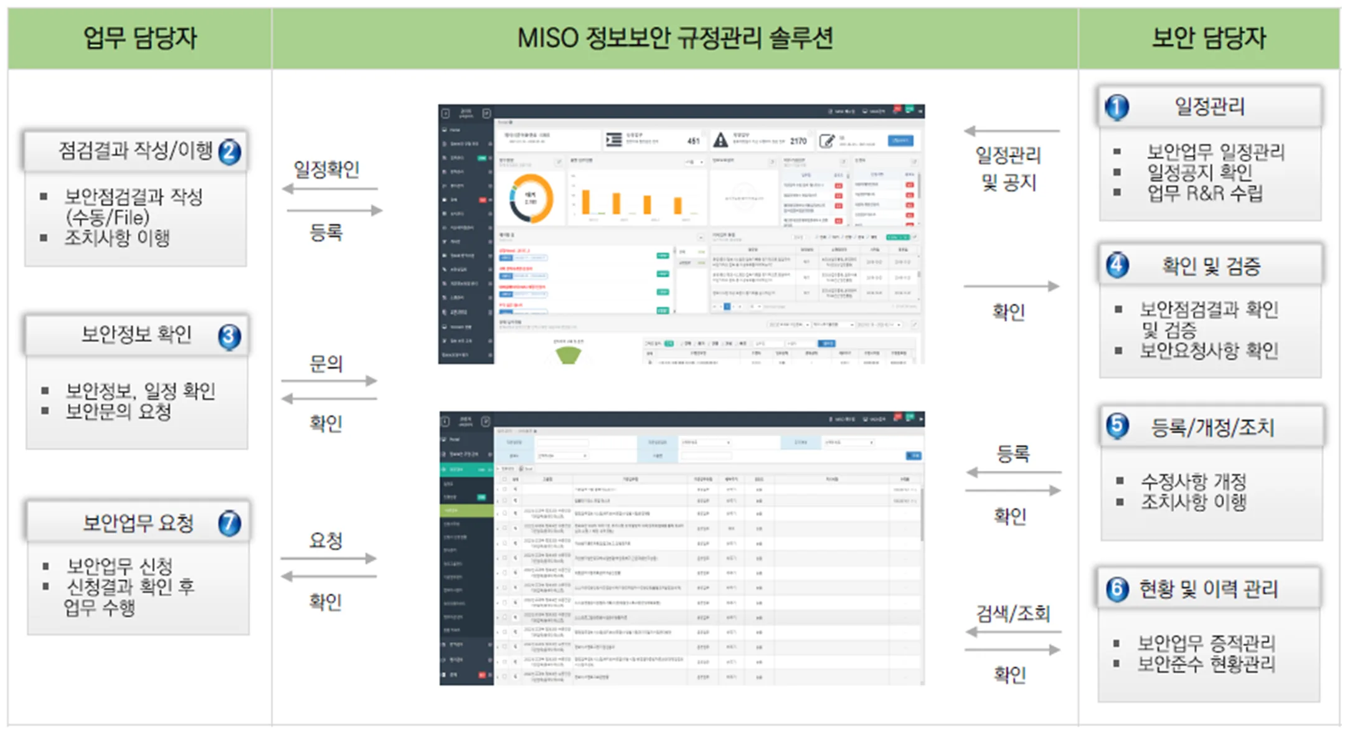Click the red notification badge in list screen header
1345x738 pixels.
click(898, 417)
